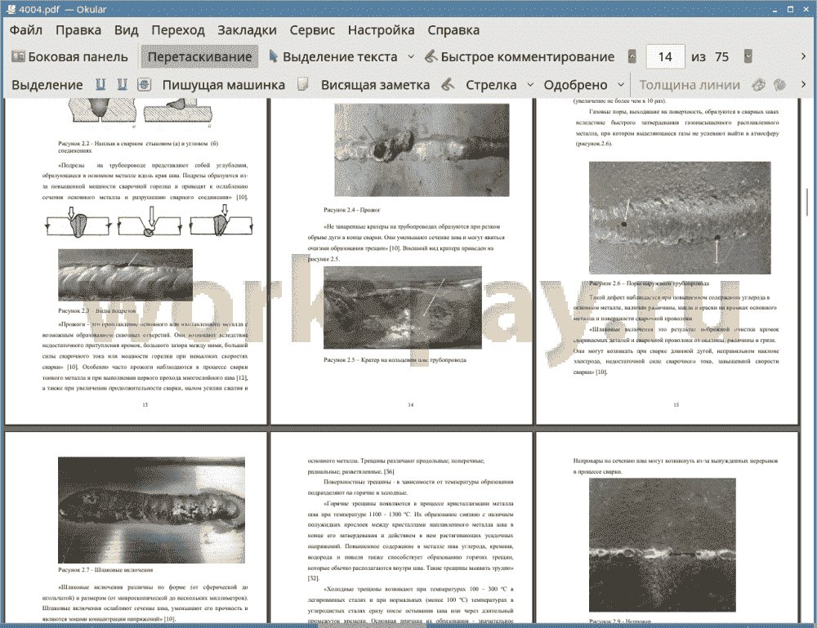Open the Переход menu
817x628 pixels.
point(177,30)
